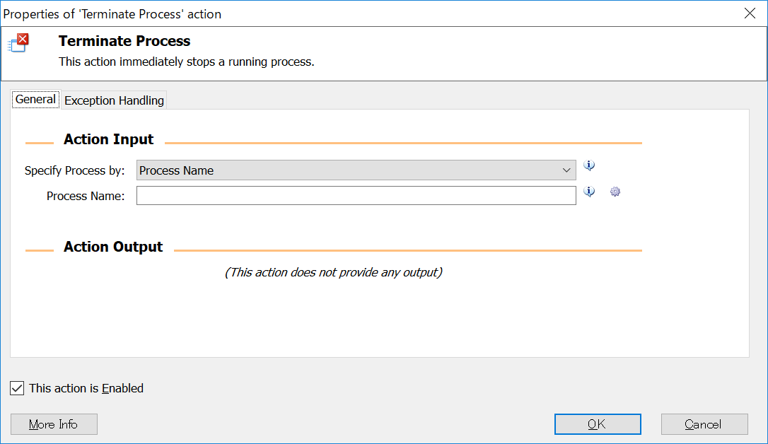768x444 pixels.
Task: Click the 'Action Output' section heading
Action: [113, 247]
